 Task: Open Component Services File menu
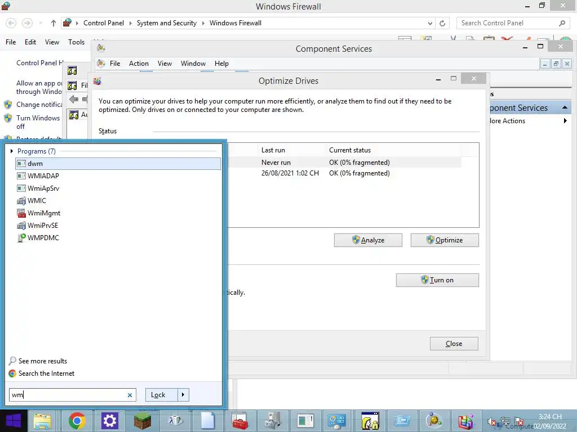click(115, 64)
